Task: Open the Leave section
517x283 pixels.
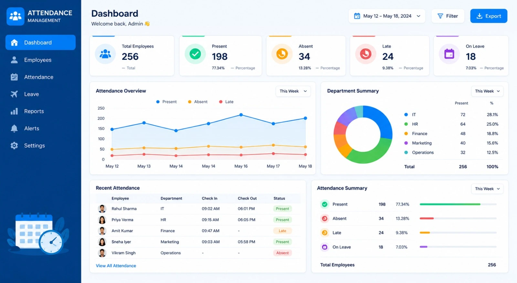Action: (x=40, y=94)
